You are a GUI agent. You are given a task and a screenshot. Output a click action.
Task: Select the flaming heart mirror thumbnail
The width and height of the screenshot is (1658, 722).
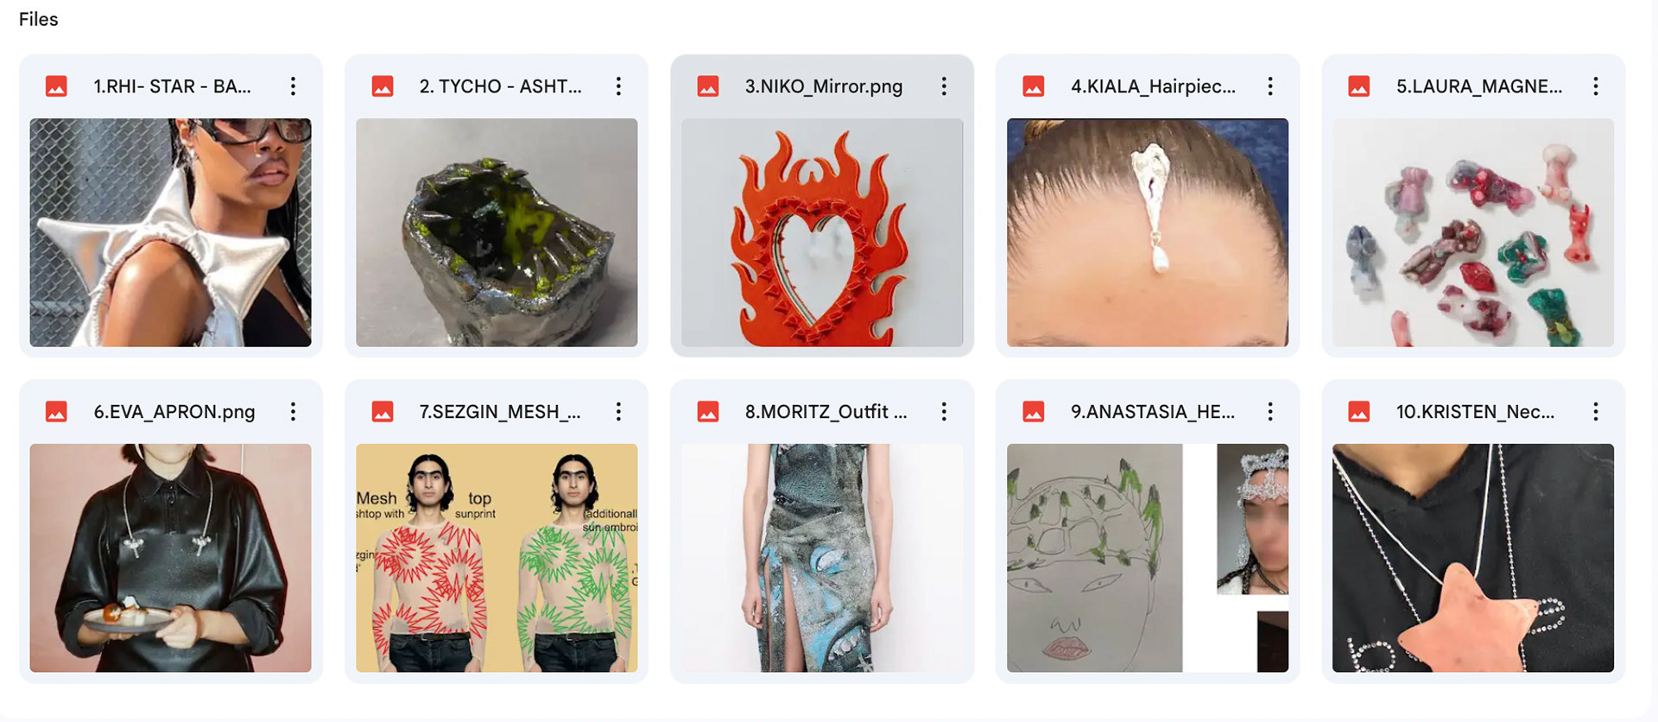822,232
